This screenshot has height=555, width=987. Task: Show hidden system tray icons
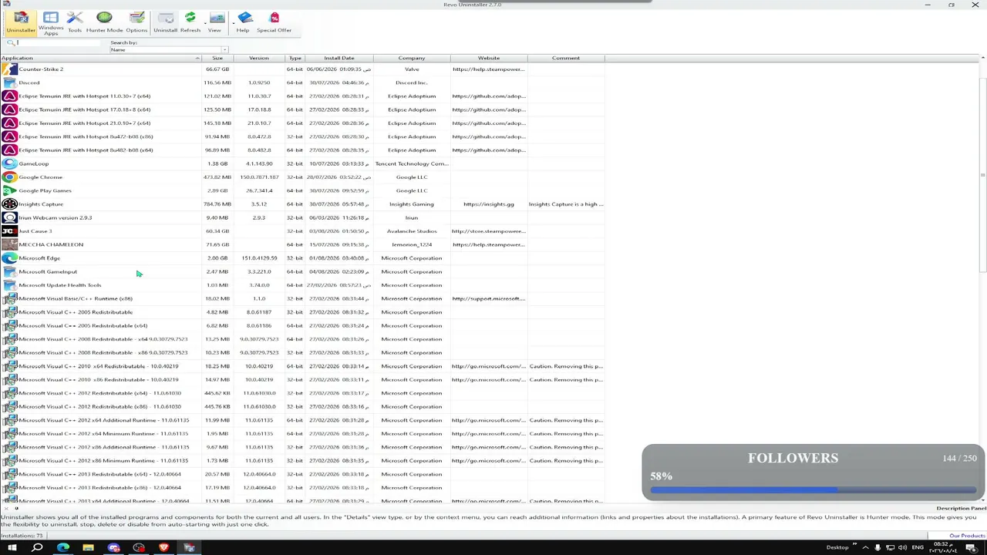click(x=864, y=547)
